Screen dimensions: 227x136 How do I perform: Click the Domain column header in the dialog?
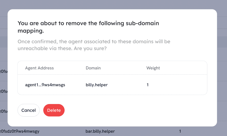click(x=93, y=68)
